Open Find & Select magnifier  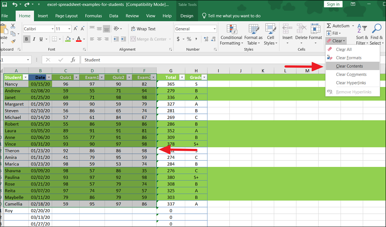click(x=377, y=34)
